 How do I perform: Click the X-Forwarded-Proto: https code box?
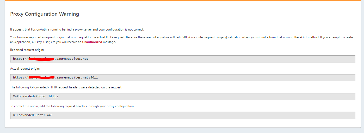pos(183,96)
